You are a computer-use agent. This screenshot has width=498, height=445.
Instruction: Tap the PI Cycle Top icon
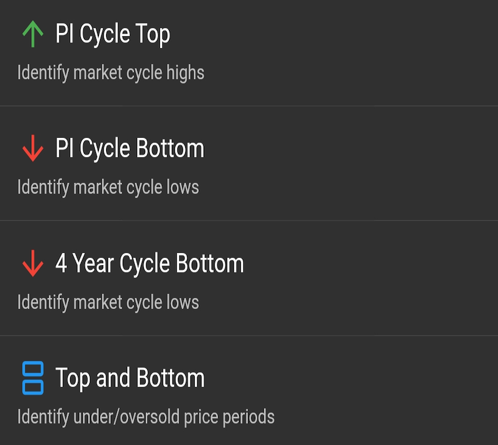pyautogui.click(x=32, y=34)
